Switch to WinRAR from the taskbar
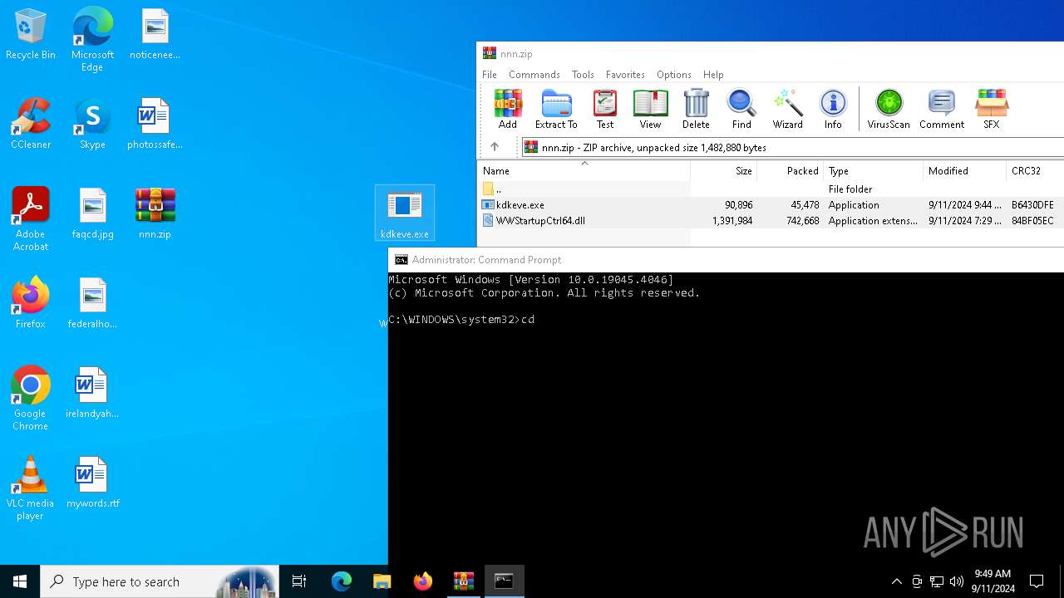 [463, 581]
